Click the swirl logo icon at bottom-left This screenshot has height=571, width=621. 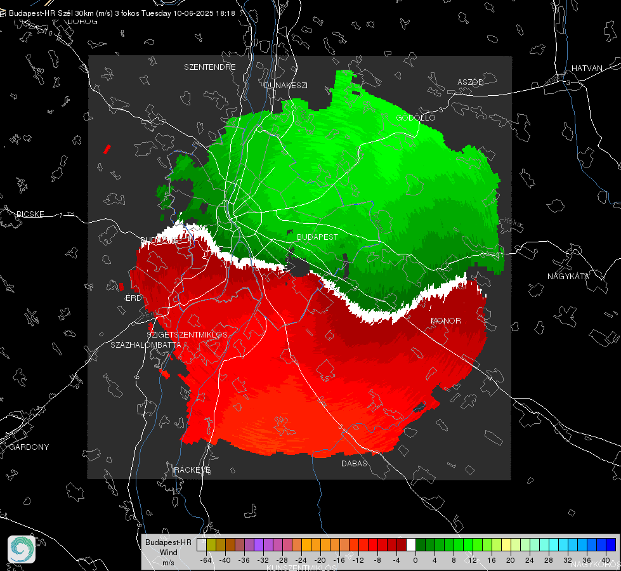point(22,549)
